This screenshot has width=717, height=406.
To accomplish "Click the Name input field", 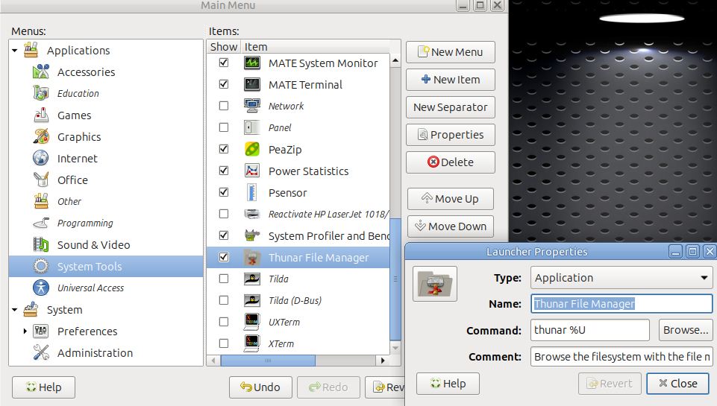I will coord(621,304).
